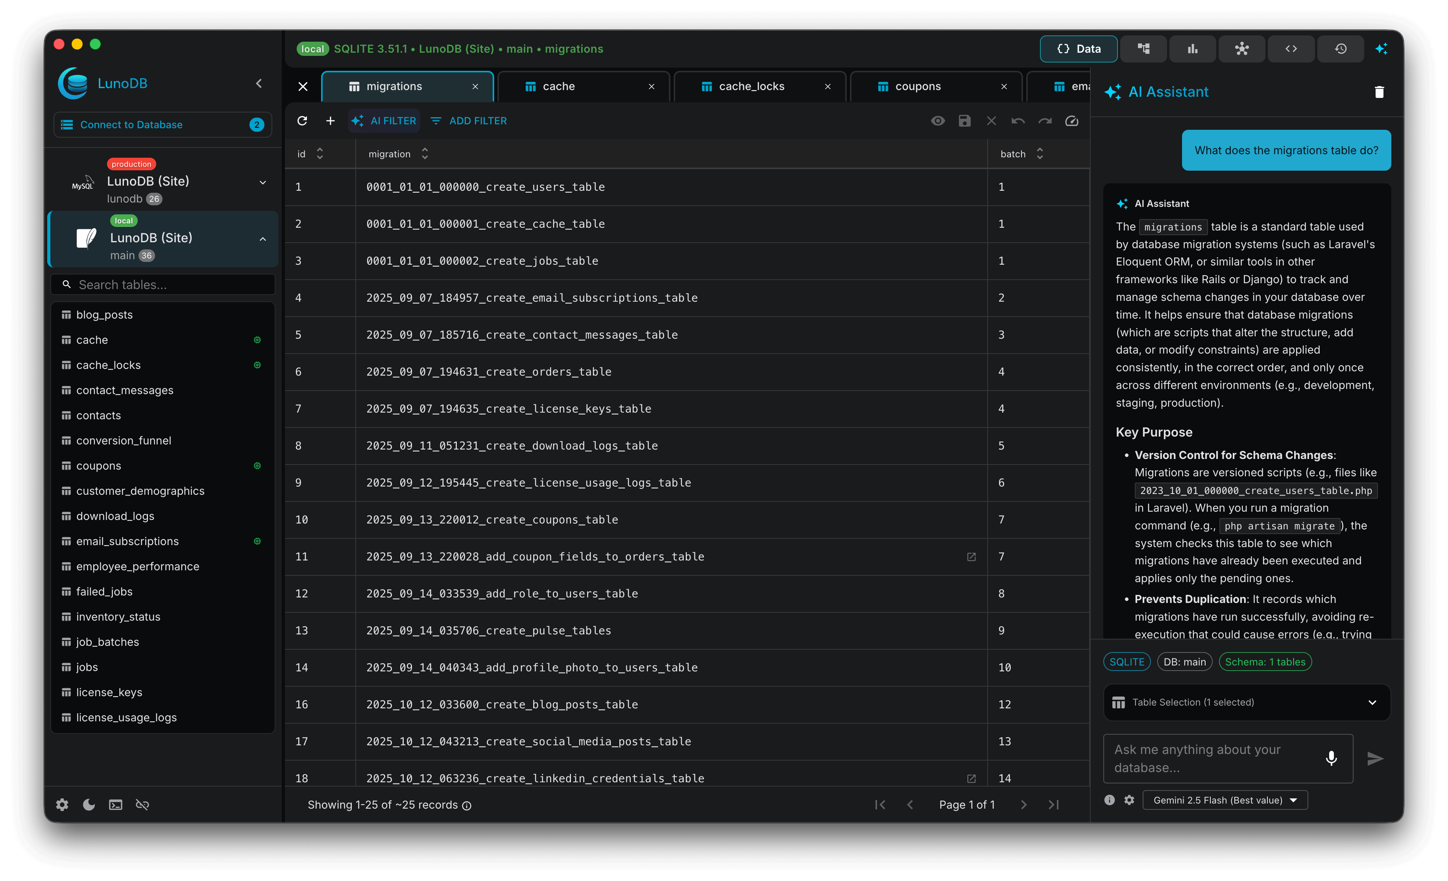The width and height of the screenshot is (1448, 881).
Task: View the query history
Action: pyautogui.click(x=1341, y=49)
